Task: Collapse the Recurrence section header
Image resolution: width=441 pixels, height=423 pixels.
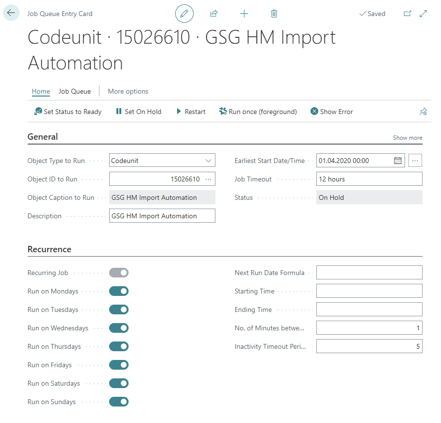Action: (49, 249)
